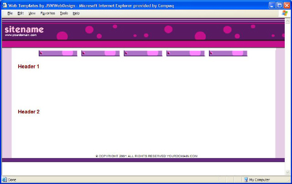Click the last (fifth) navigation button
The image size is (292, 184).
click(228, 53)
